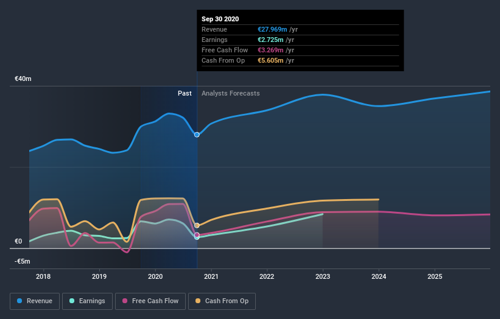Image resolution: width=500 pixels, height=319 pixels.
Task: Click the €5.605m cash from op value
Action: [x=270, y=60]
